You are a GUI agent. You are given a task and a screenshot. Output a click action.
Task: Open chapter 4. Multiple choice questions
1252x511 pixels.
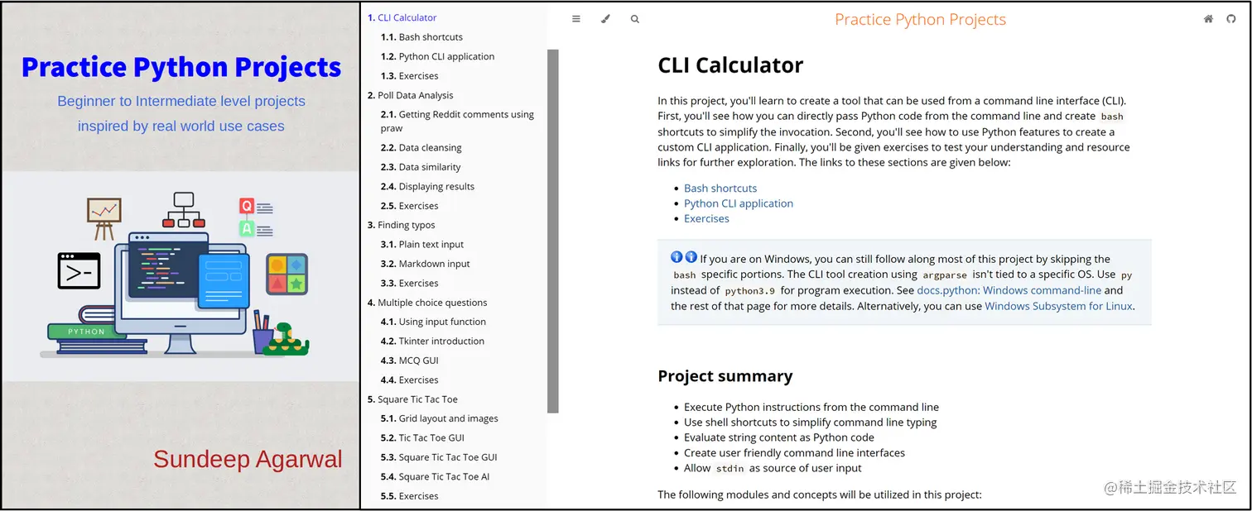pos(427,303)
